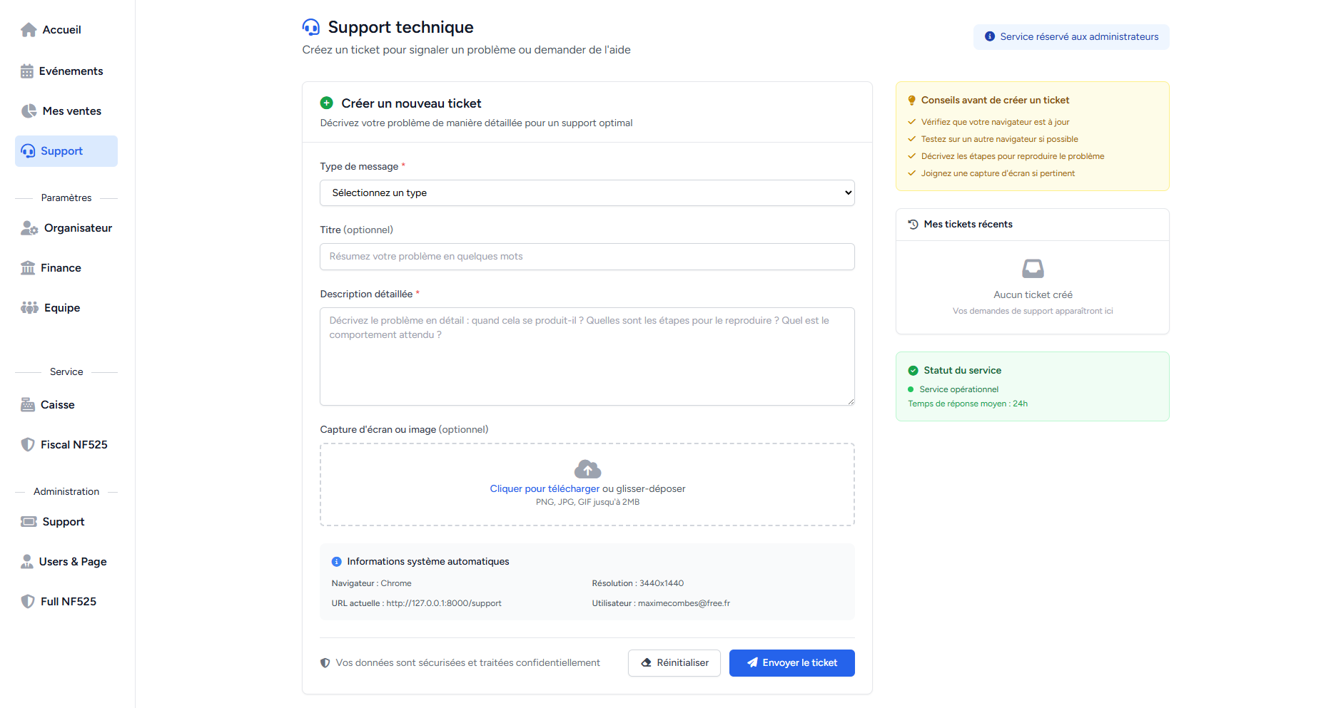
Task: Open Users & Page administration
Action: (x=66, y=562)
